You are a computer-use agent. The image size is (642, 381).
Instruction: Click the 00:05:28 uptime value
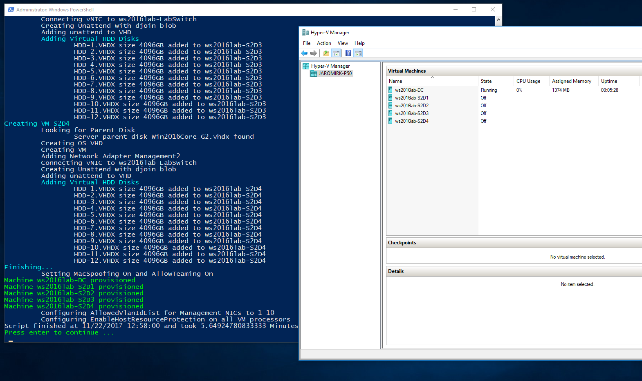609,90
